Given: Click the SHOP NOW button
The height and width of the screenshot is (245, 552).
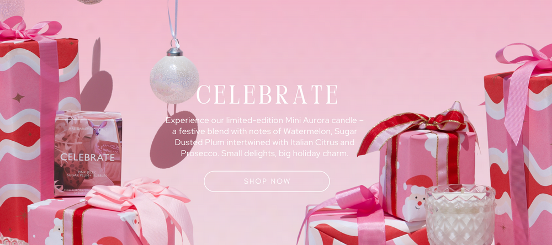Looking at the screenshot, I should [267, 182].
